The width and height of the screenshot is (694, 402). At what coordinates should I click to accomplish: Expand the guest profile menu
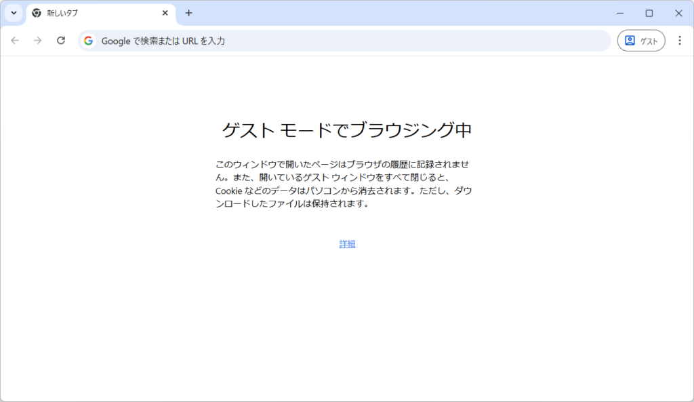[x=640, y=41]
